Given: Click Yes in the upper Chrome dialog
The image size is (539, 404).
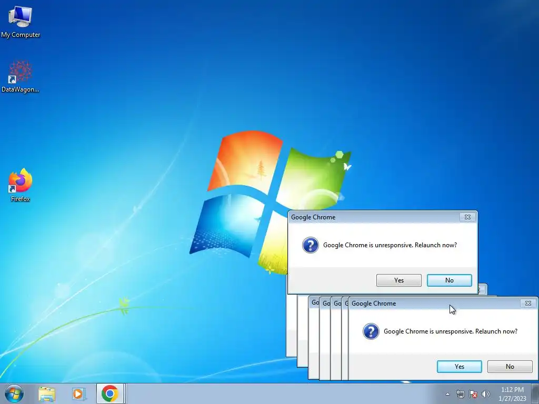Looking at the screenshot, I should pos(399,280).
